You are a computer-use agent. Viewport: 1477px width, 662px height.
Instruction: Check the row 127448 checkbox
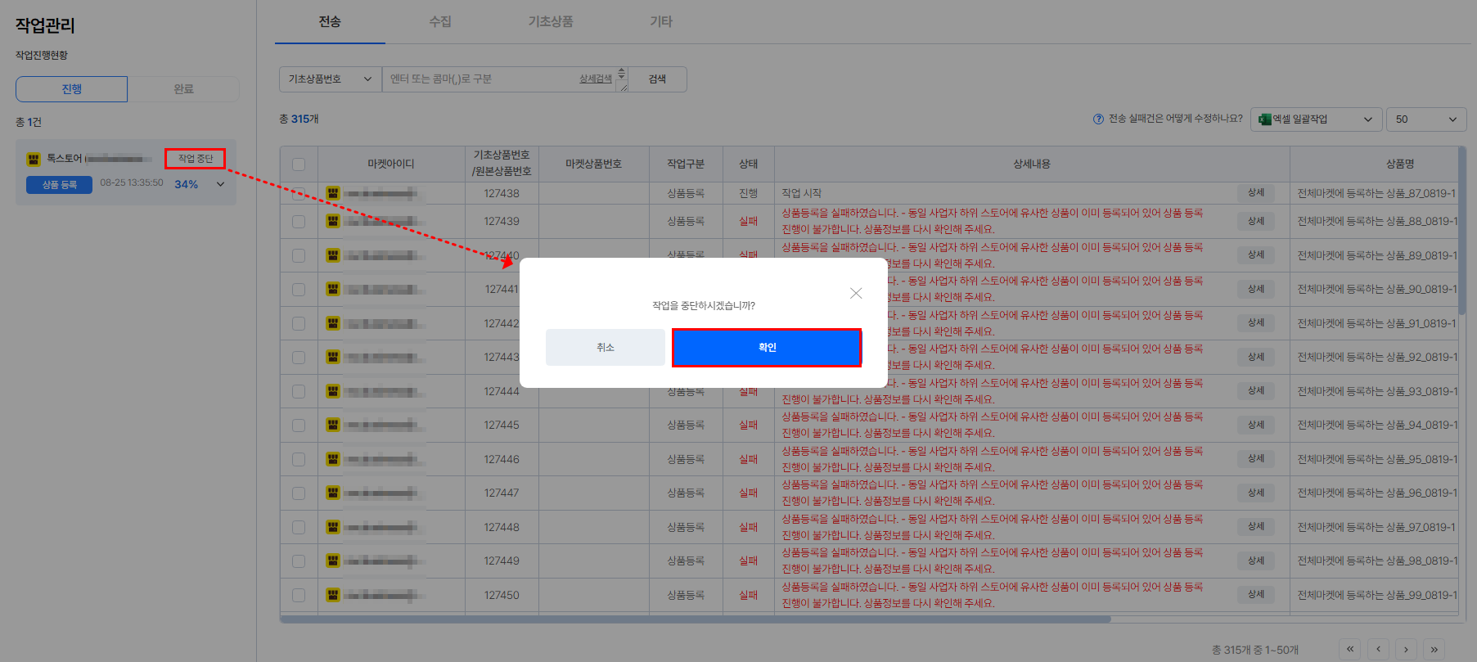pyautogui.click(x=299, y=527)
